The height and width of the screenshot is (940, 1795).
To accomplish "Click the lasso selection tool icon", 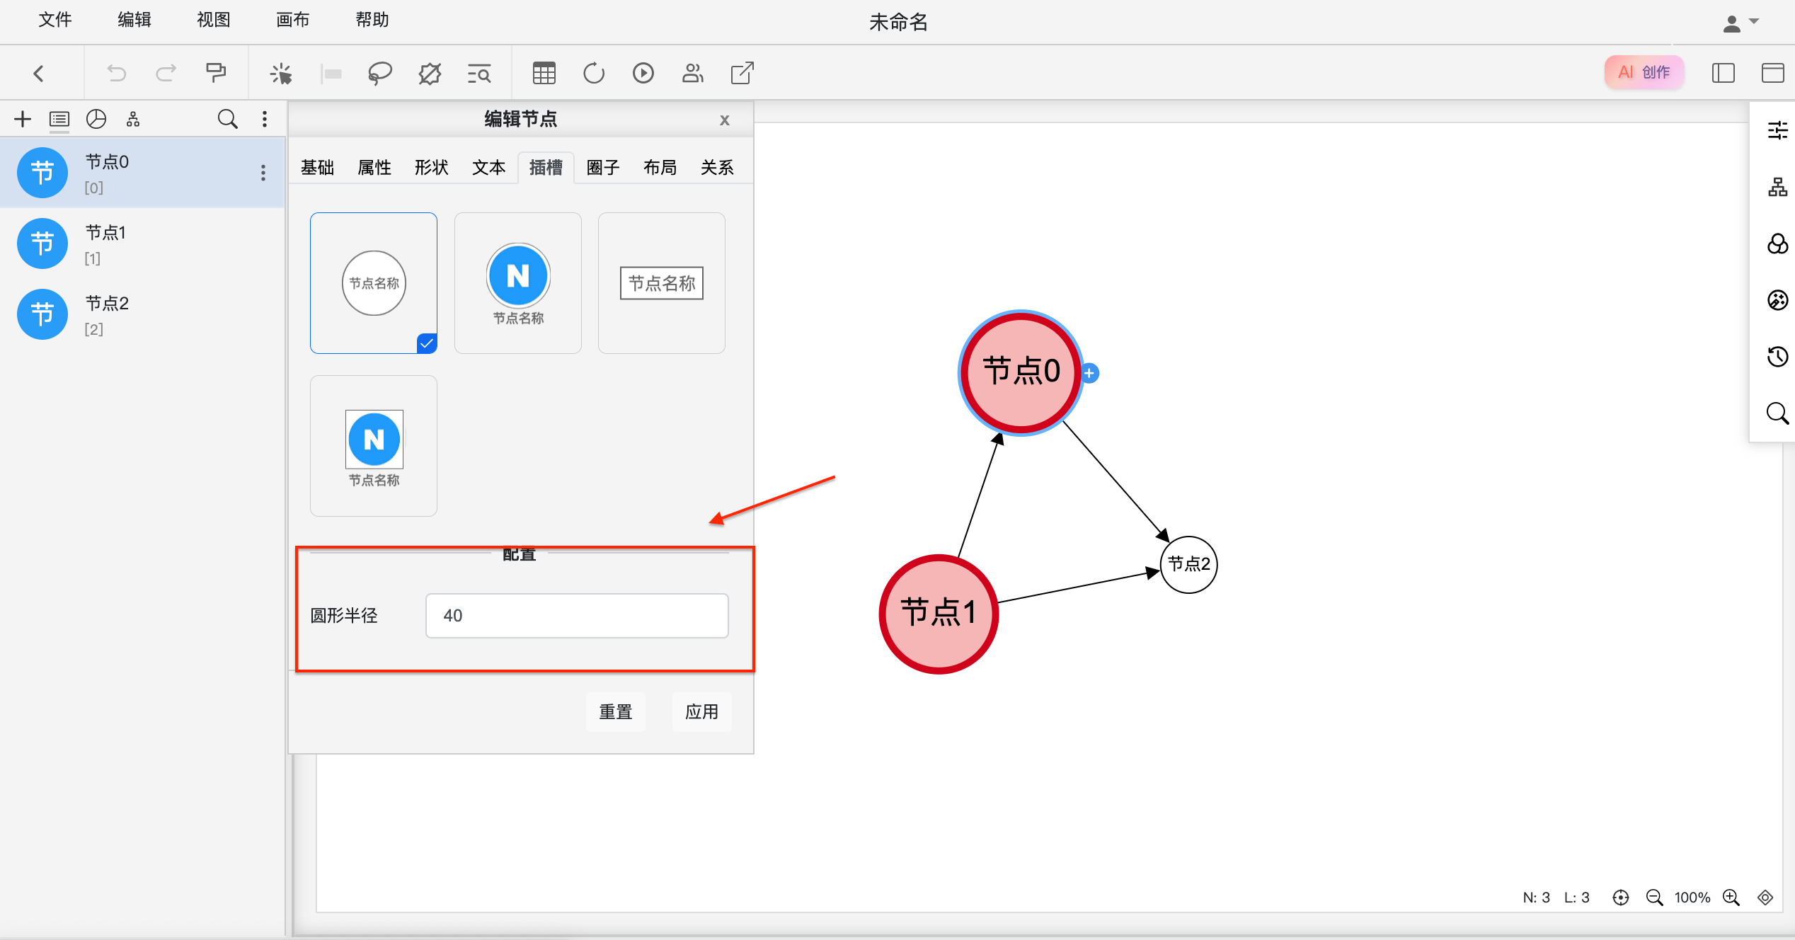I will coord(379,73).
